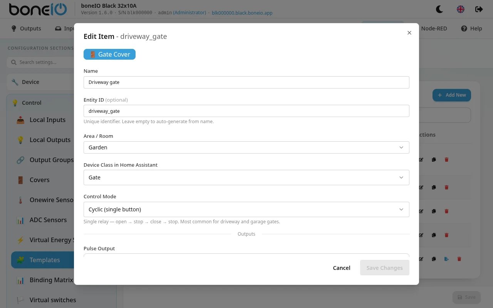493x308 pixels.
Task: Click the Local Outputs bulb icon
Action: (20, 140)
